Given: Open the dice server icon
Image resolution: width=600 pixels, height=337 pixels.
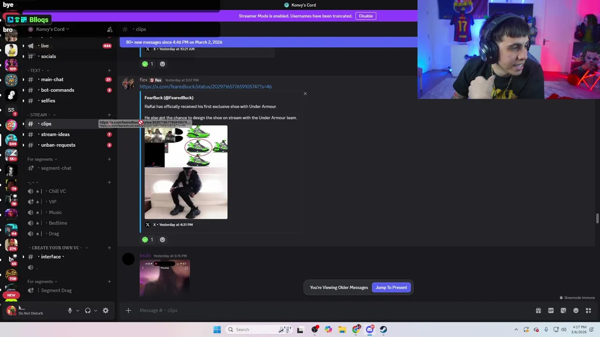Looking at the screenshot, I should click(11, 95).
